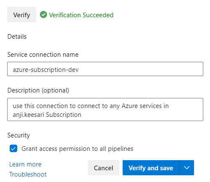
Task: Click the Verification Succeeded status text
Action: [x=81, y=15]
